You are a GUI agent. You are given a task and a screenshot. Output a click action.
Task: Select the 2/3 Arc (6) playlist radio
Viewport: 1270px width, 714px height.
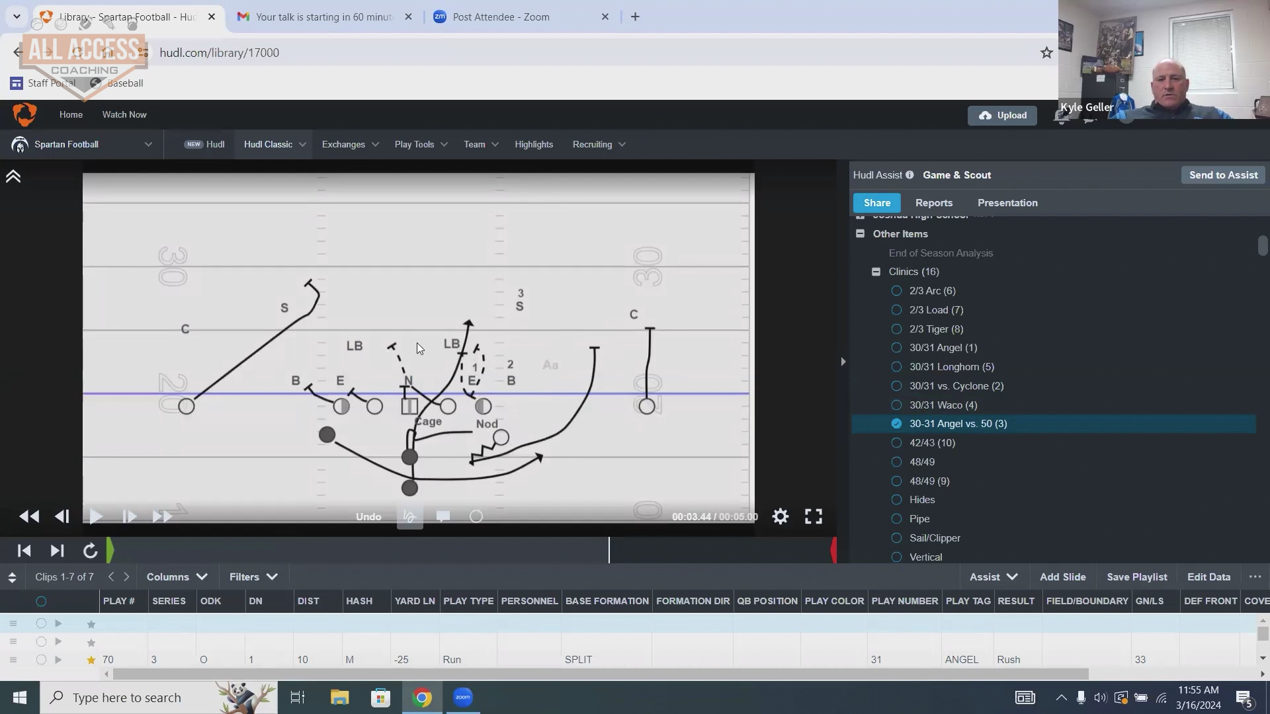[x=896, y=291]
